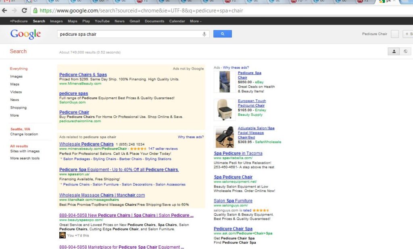Click the blue magnifier search button

pos(223,34)
